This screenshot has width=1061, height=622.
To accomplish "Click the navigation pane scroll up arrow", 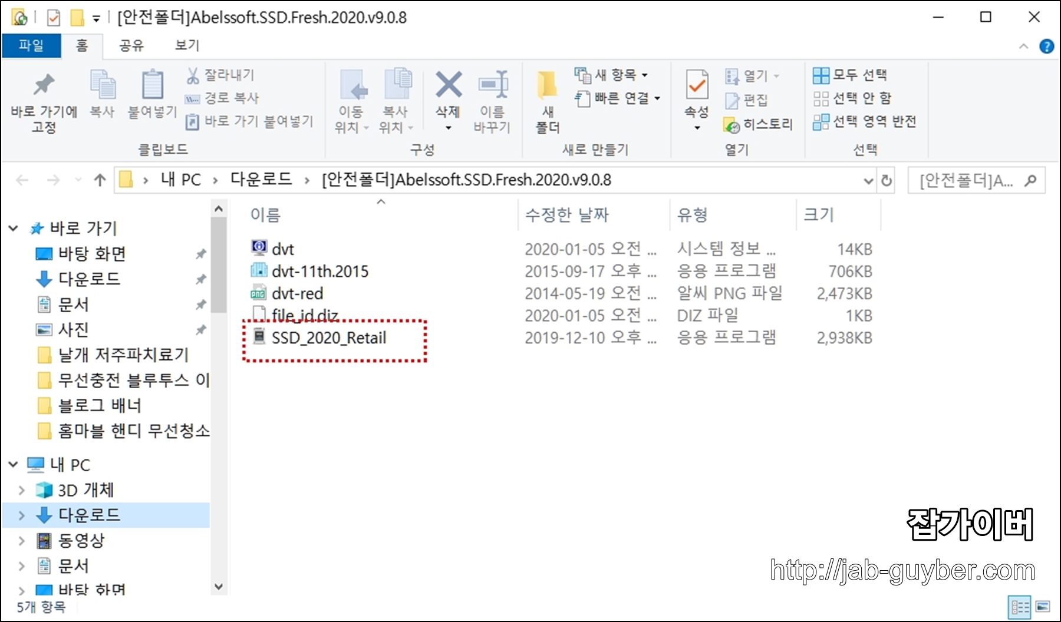I will tap(219, 209).
